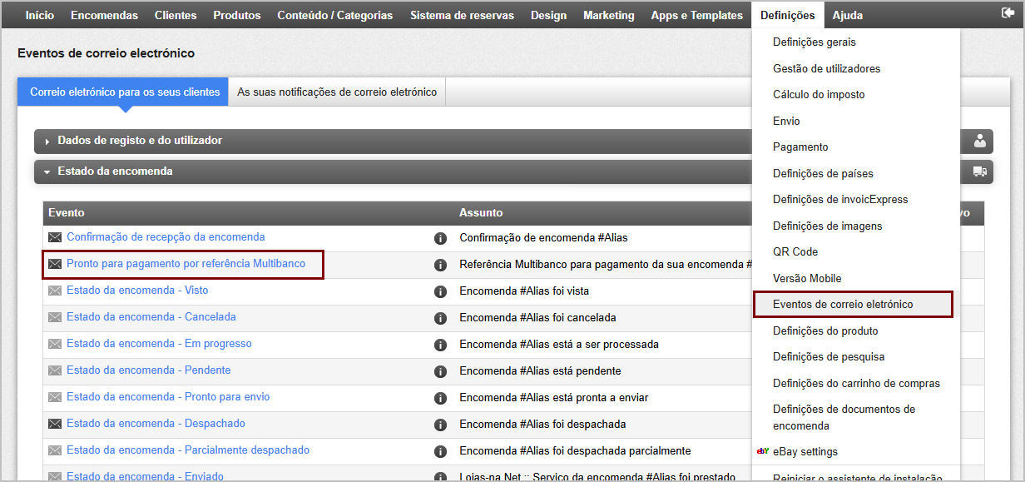The image size is (1025, 482).
Task: Close the Definições dropdown menu
Action: tap(788, 15)
